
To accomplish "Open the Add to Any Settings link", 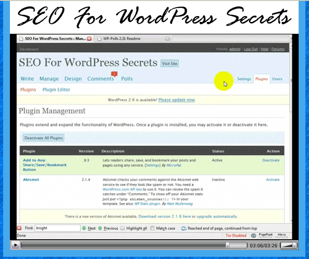I will coord(152,165).
